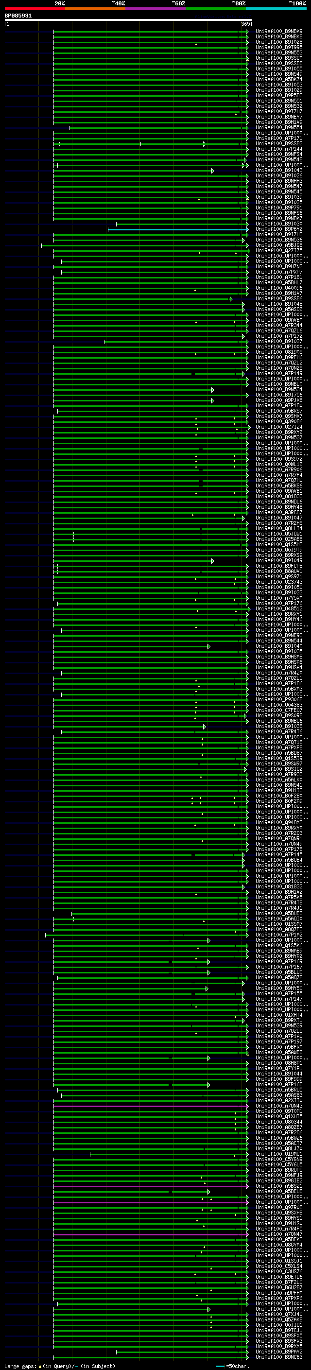Open hit UniRef100_Q8GYA4
The height and width of the screenshot is (1370, 311).
point(279,1245)
